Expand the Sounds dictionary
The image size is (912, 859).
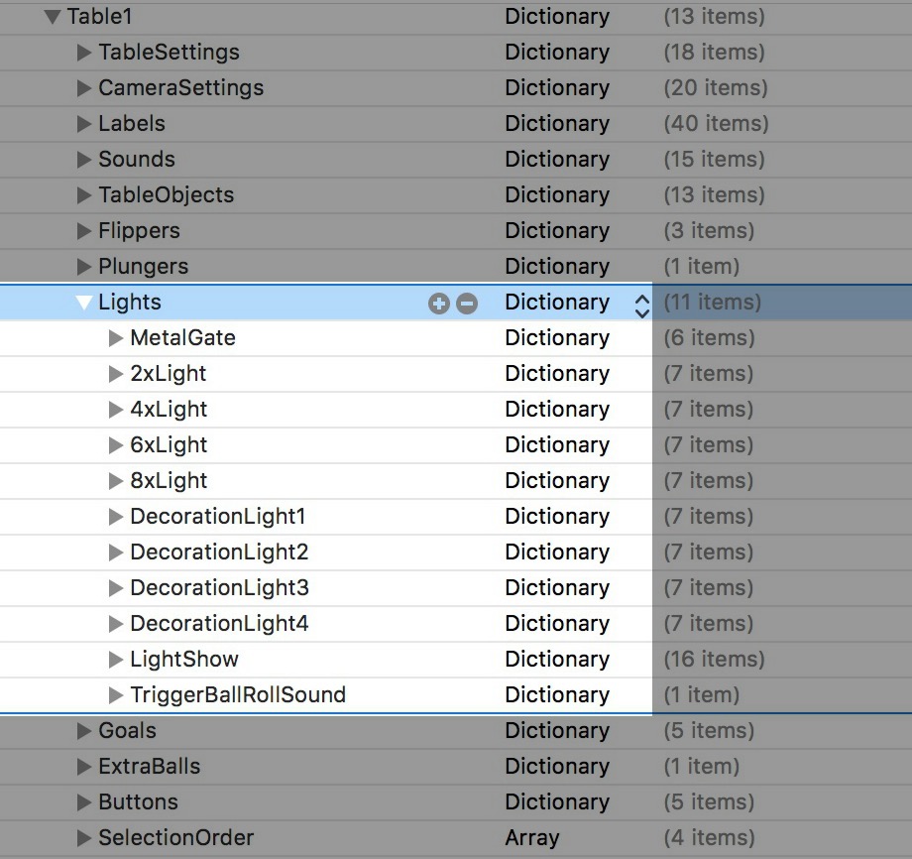[83, 159]
